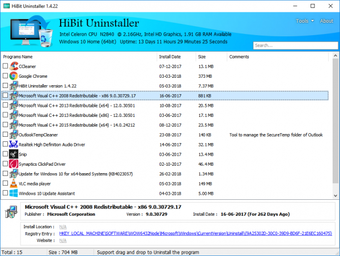Click the Install Location N/A link
Screen dimensions: 340x256
tap(63, 226)
